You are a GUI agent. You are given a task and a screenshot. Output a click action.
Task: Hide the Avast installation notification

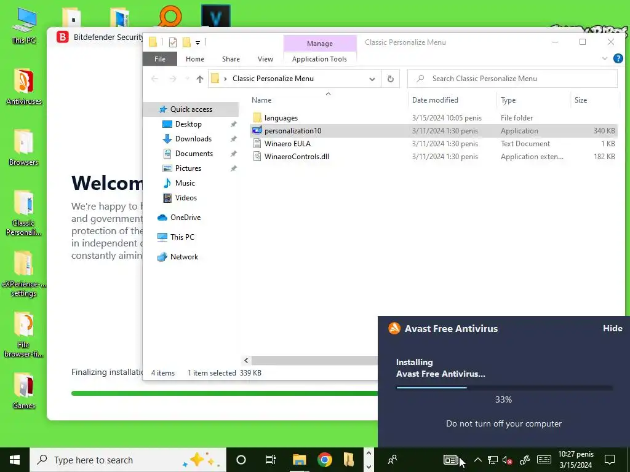[x=612, y=328]
